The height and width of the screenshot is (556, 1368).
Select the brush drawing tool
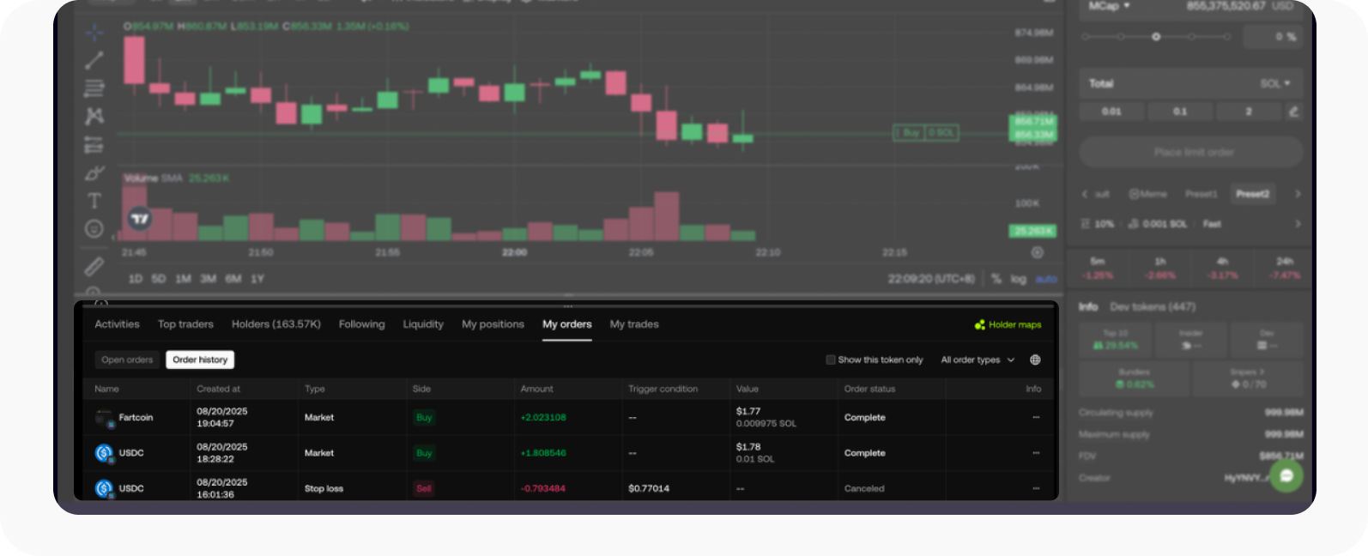pos(94,173)
